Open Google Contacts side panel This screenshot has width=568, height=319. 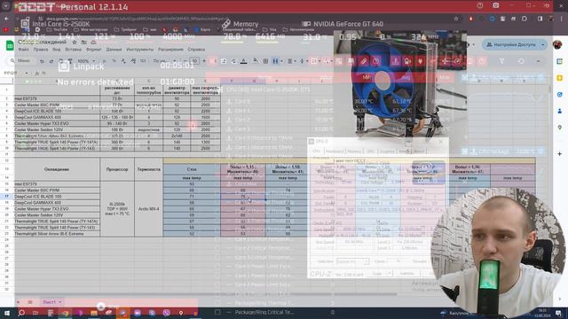(x=560, y=111)
